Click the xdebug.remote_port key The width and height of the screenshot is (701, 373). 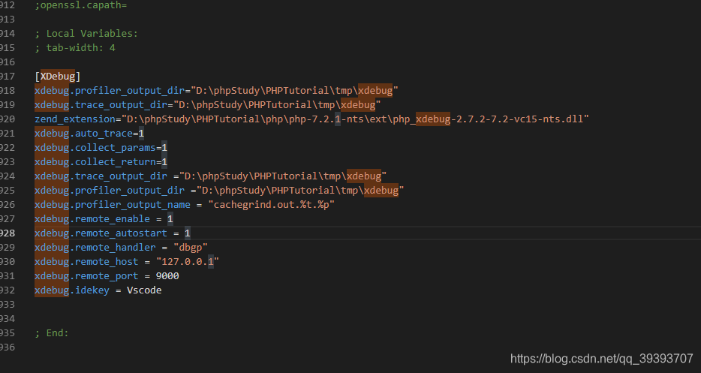tap(87, 276)
